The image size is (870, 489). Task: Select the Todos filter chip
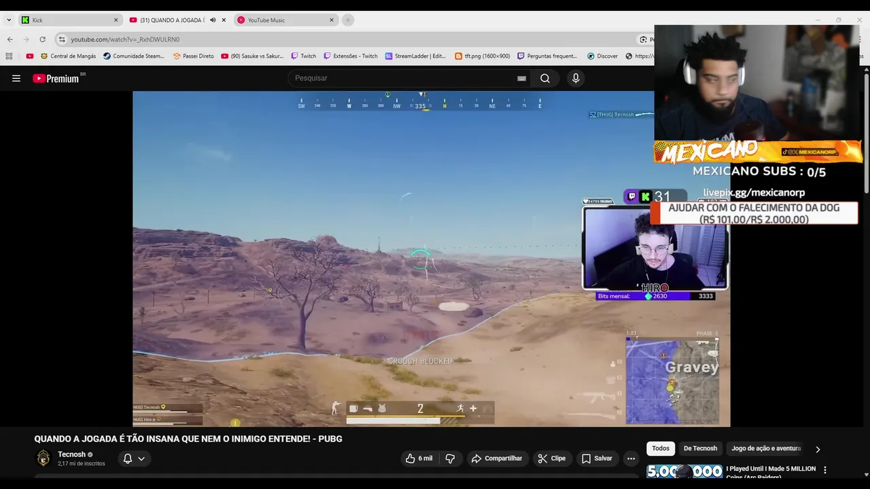click(x=661, y=448)
